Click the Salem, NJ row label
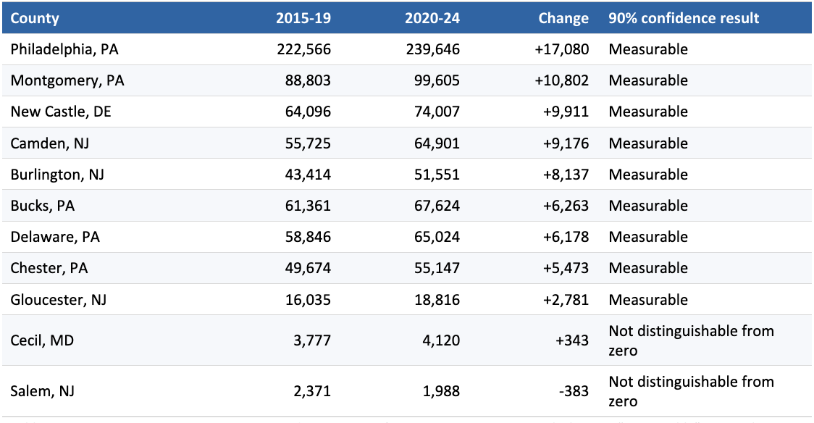The width and height of the screenshot is (814, 423). pos(42,391)
